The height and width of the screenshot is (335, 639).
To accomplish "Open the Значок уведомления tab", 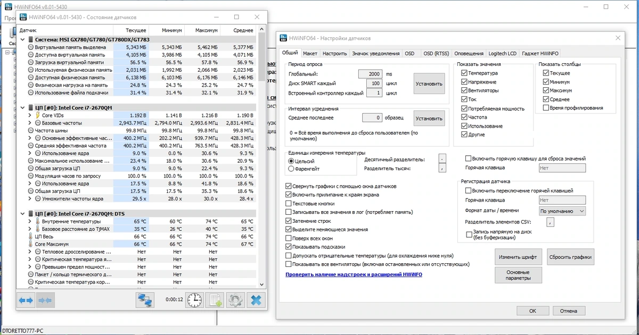I will 375,54.
